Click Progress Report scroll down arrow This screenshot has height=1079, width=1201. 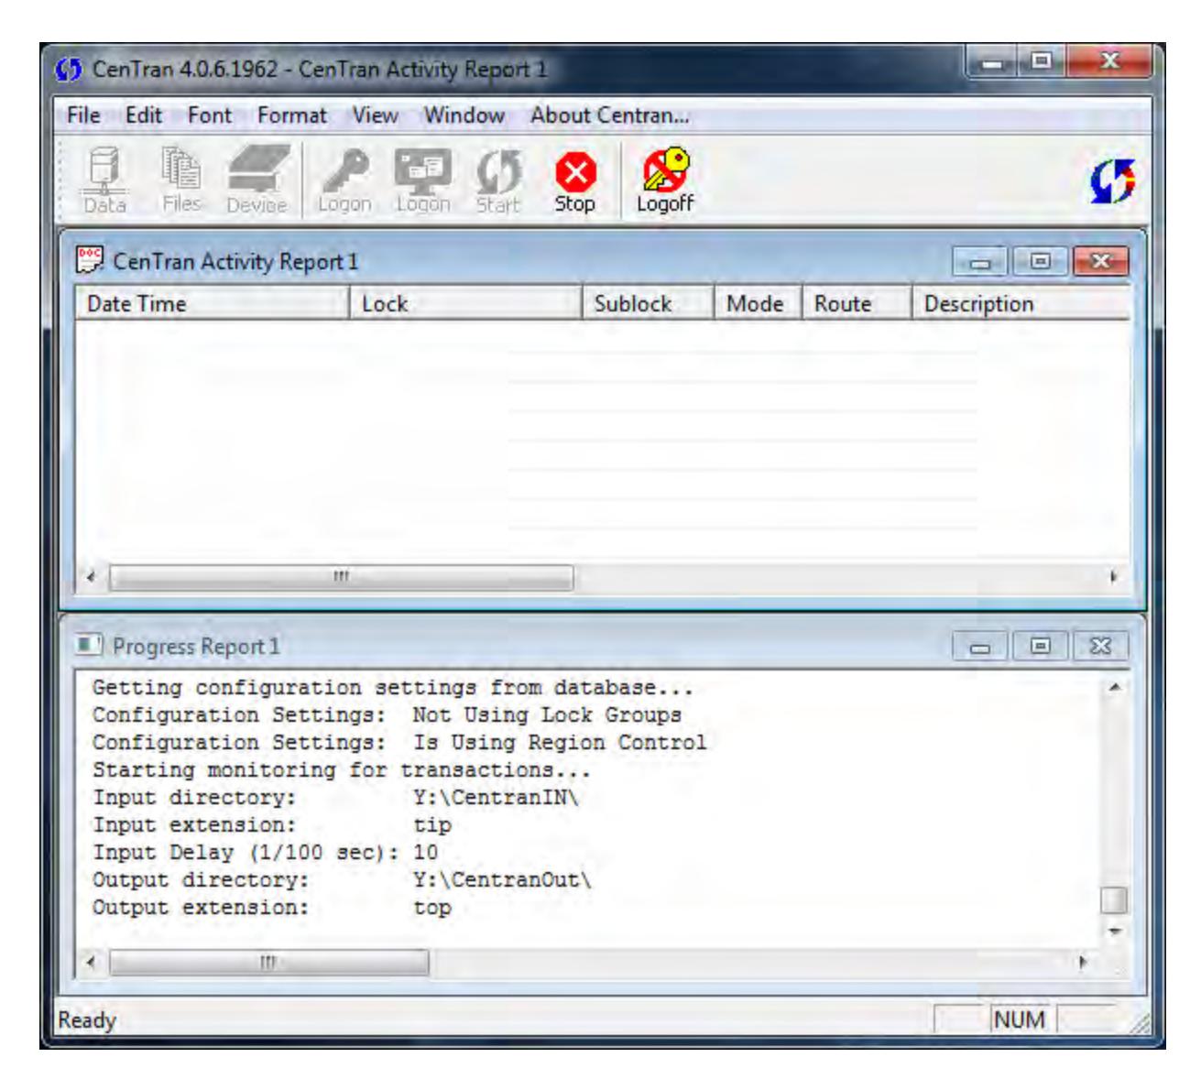(1113, 931)
